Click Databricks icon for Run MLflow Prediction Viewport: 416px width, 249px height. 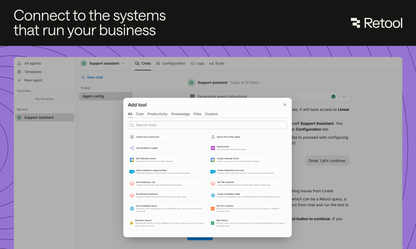click(x=132, y=195)
